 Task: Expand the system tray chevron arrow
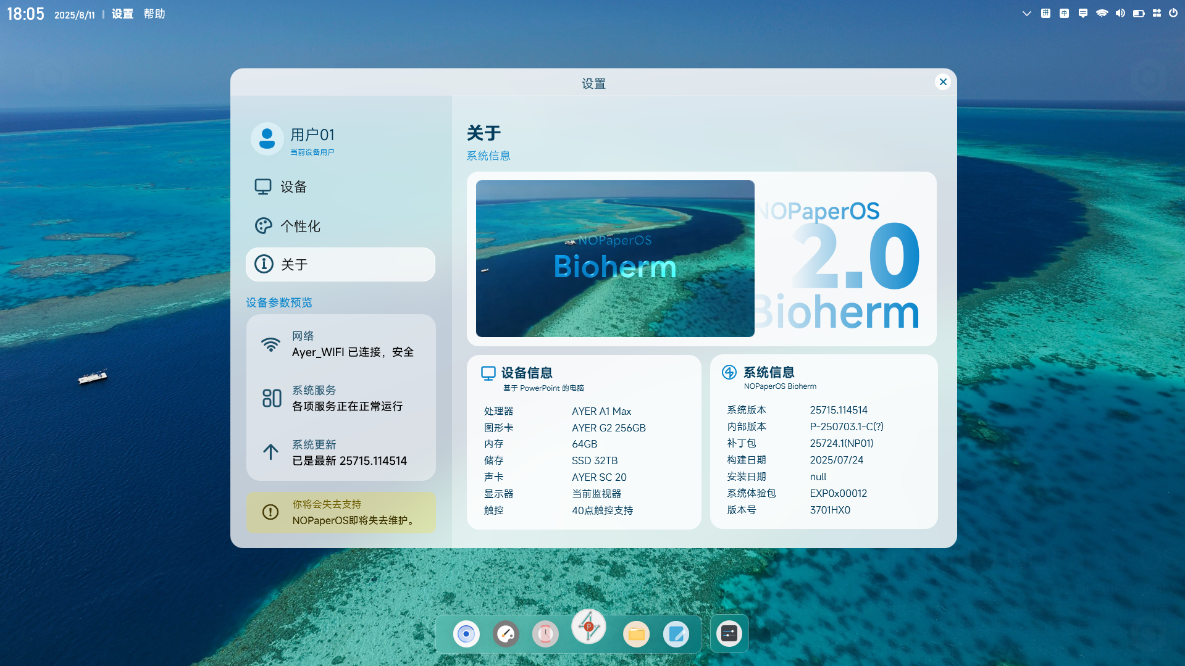[x=1026, y=14]
